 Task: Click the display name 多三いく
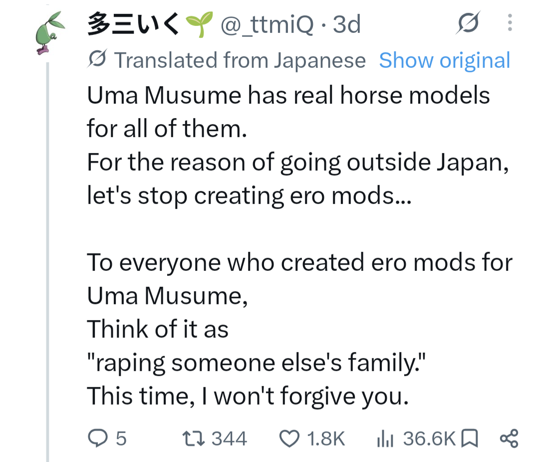pyautogui.click(x=133, y=24)
